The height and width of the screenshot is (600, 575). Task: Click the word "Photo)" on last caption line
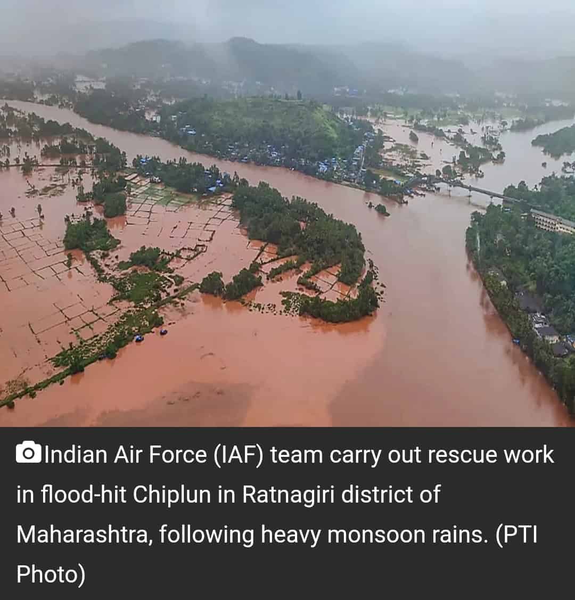point(51,575)
